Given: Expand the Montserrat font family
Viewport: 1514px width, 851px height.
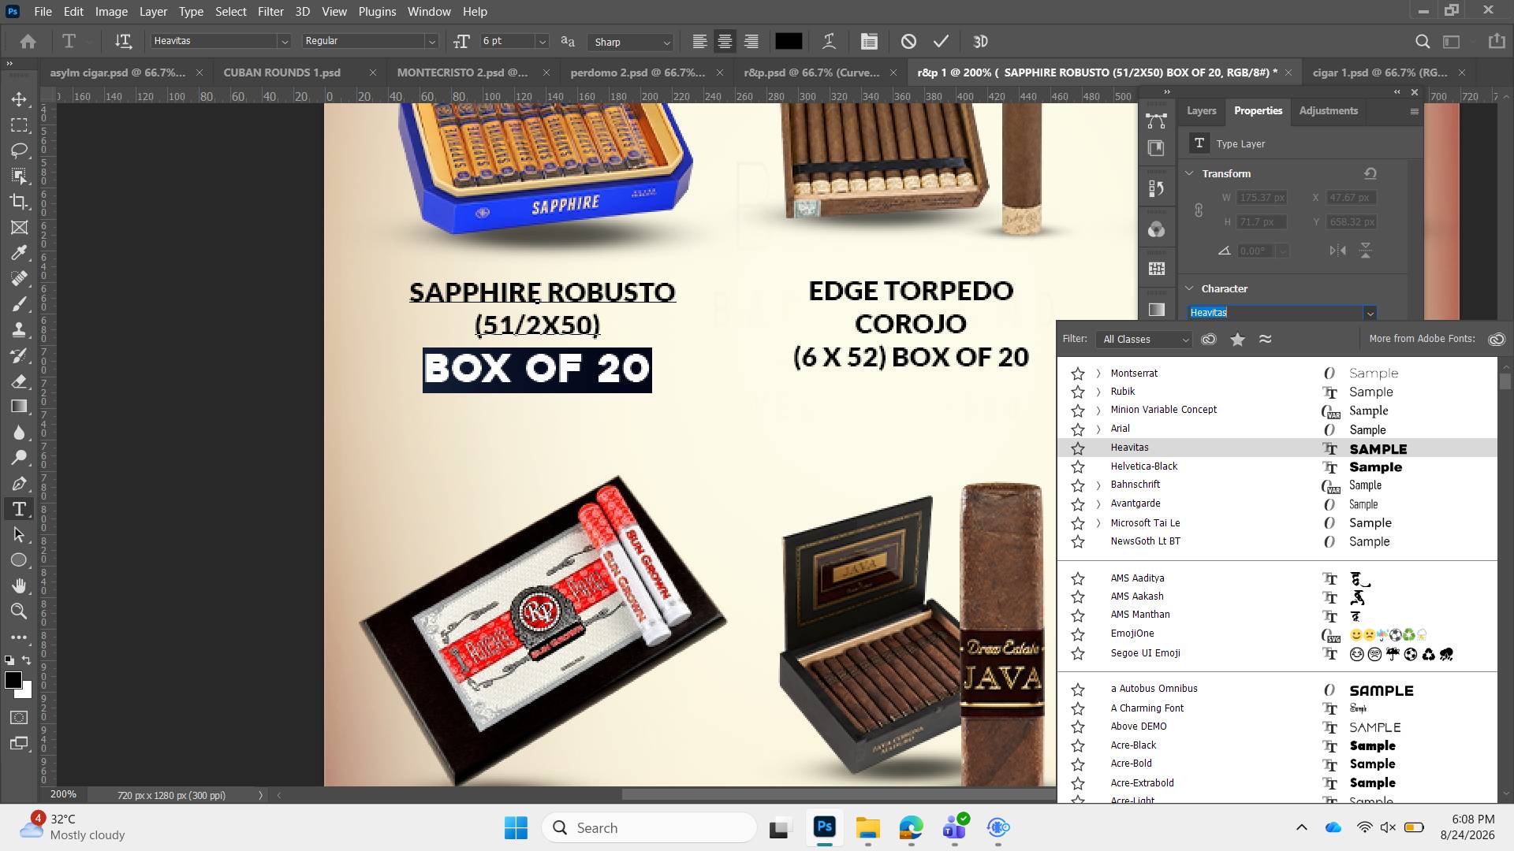Looking at the screenshot, I should (1098, 373).
